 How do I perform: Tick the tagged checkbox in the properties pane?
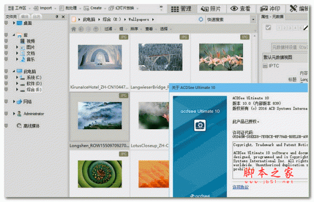[x=268, y=27]
